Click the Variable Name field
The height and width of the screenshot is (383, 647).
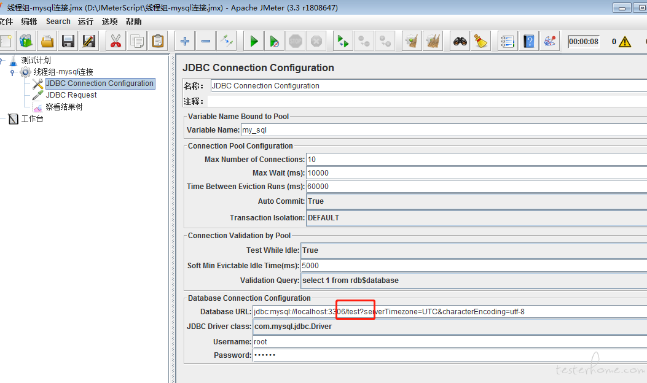click(444, 130)
